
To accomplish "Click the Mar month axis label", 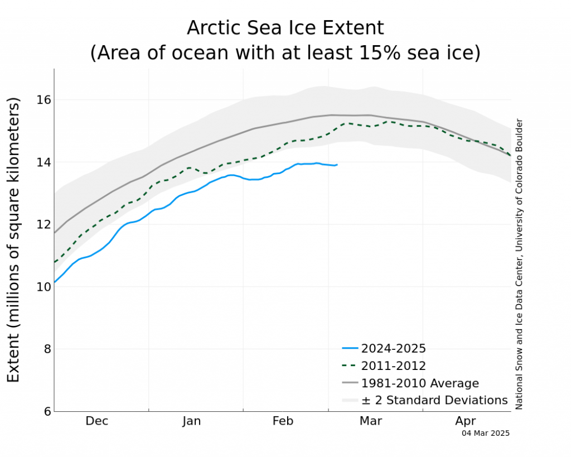I will tap(371, 421).
